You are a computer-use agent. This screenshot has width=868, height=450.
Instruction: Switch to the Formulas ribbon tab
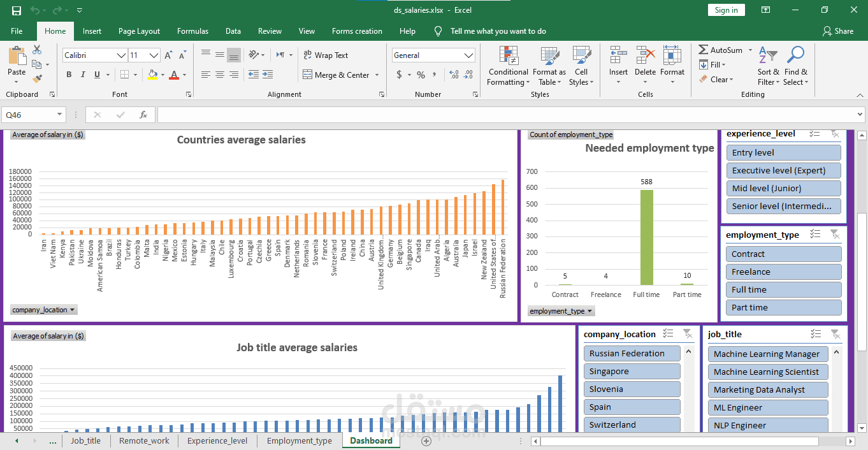point(192,31)
